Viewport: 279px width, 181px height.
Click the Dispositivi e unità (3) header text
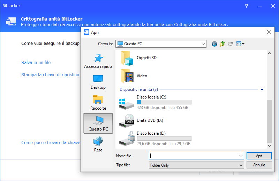coord(139,89)
